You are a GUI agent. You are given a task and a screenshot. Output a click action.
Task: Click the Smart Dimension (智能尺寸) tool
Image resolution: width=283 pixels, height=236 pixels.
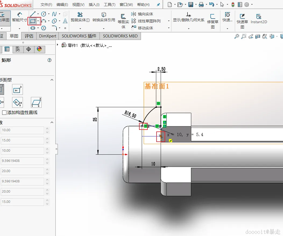[x=19, y=17]
